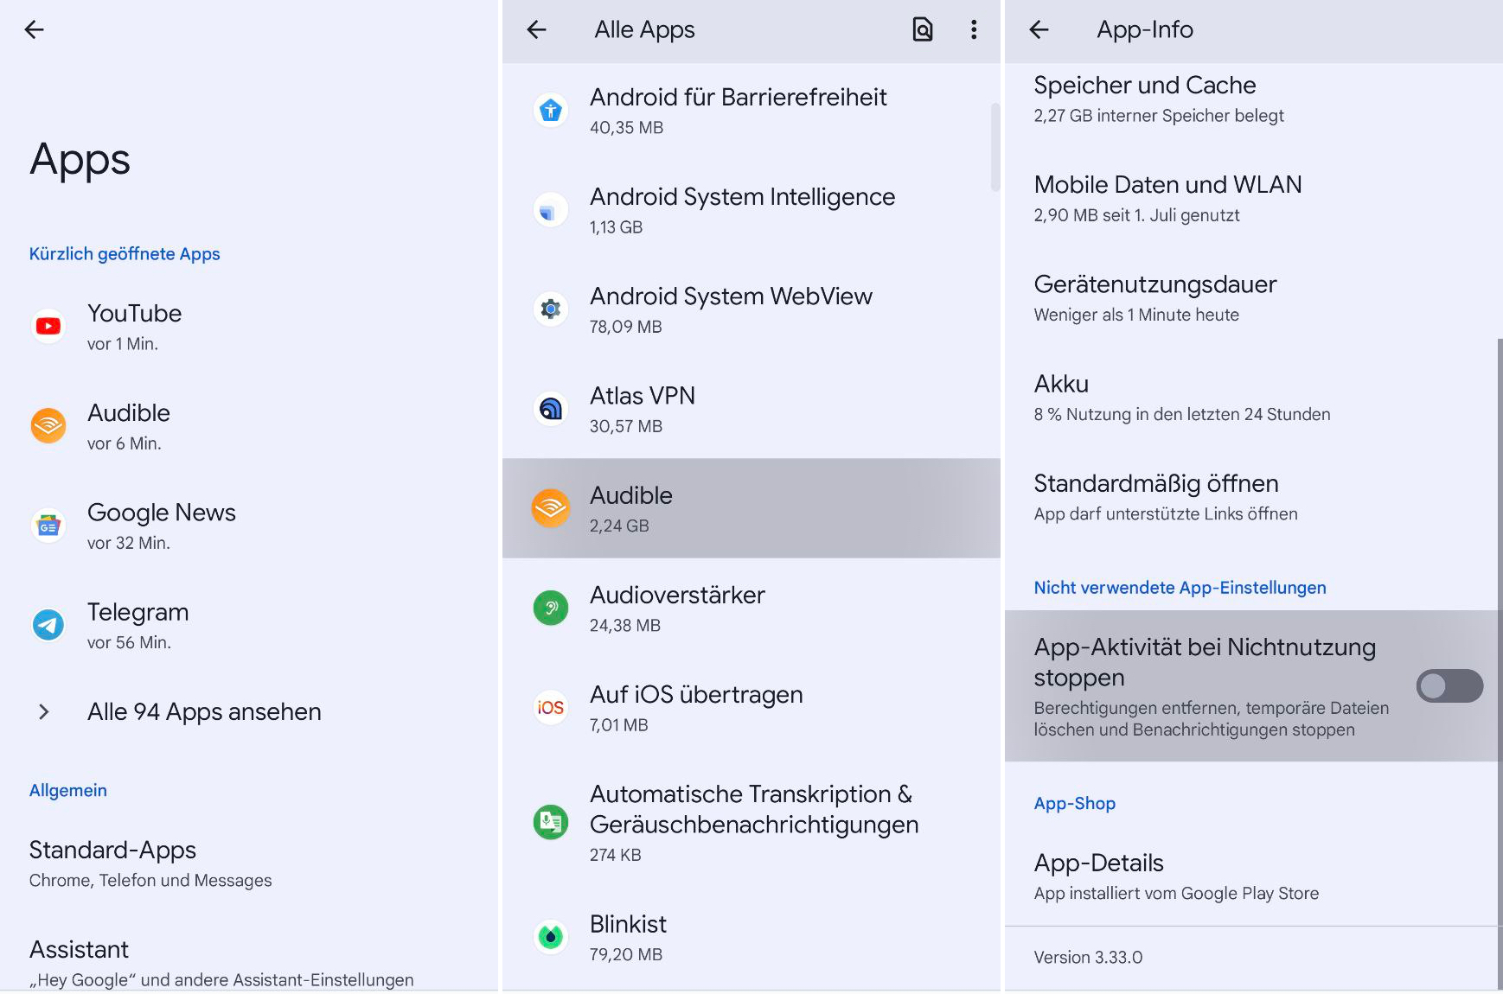This screenshot has width=1503, height=994.
Task: Select Automatische Transkription & Geräuschbenachrichtigungen row
Action: tap(751, 822)
